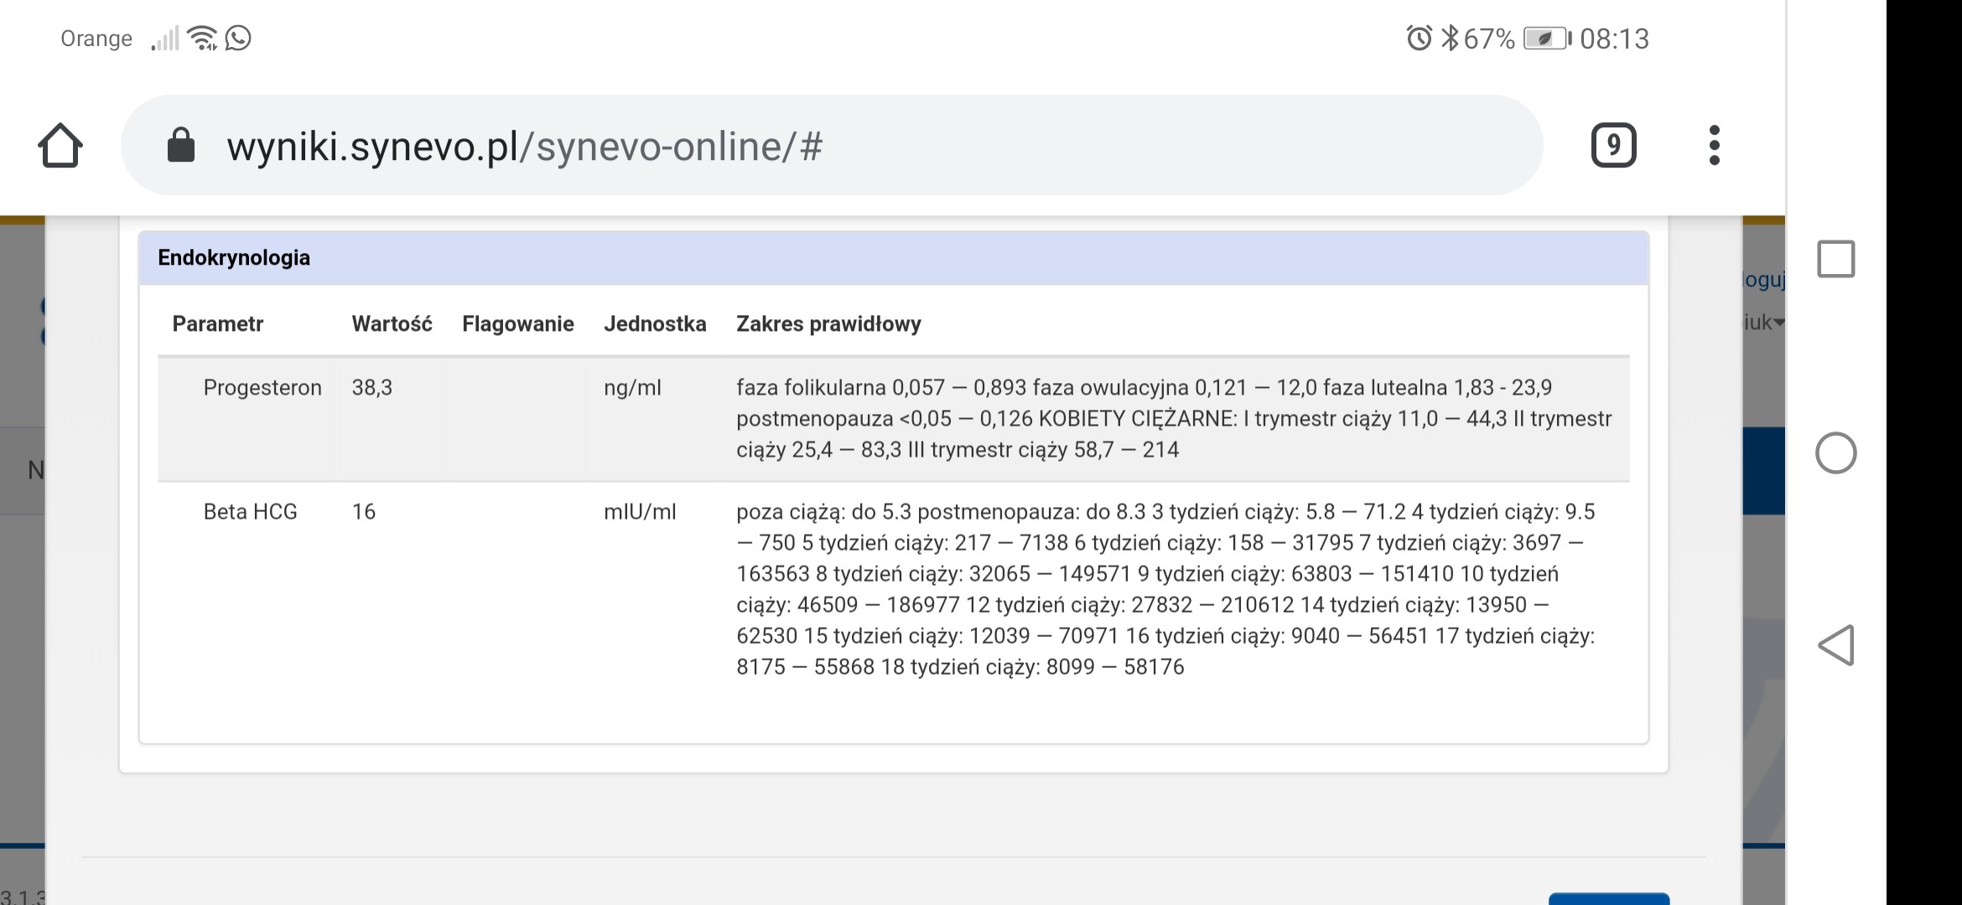
Task: Tap the browser home icon
Action: pyautogui.click(x=60, y=146)
